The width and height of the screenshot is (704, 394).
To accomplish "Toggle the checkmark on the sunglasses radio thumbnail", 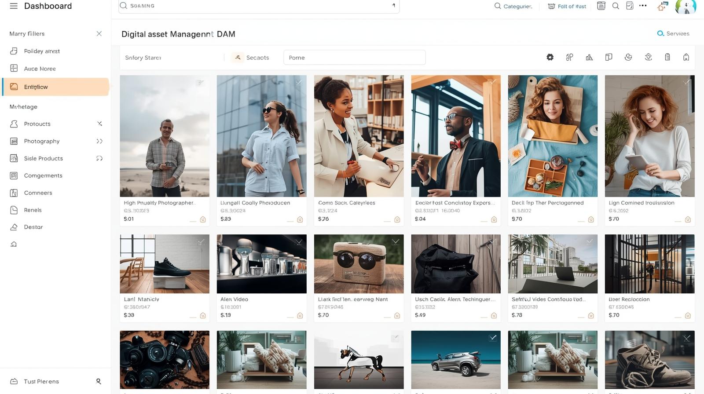I will [x=396, y=242].
